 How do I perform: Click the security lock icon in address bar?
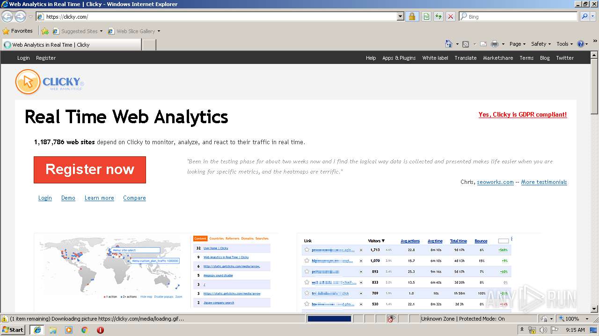pos(412,16)
